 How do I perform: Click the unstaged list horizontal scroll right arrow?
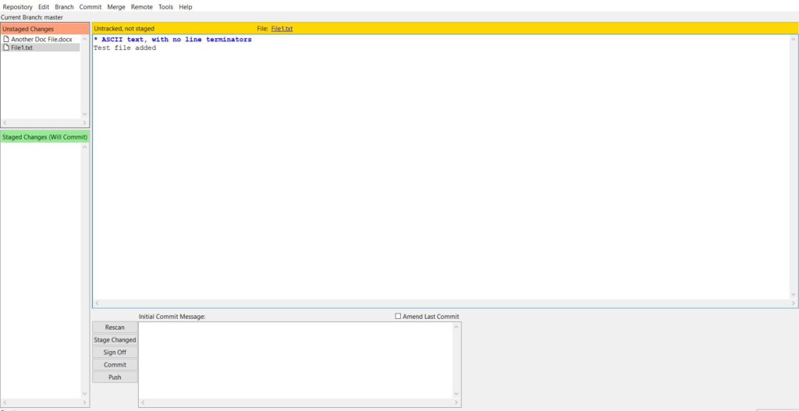coord(84,122)
